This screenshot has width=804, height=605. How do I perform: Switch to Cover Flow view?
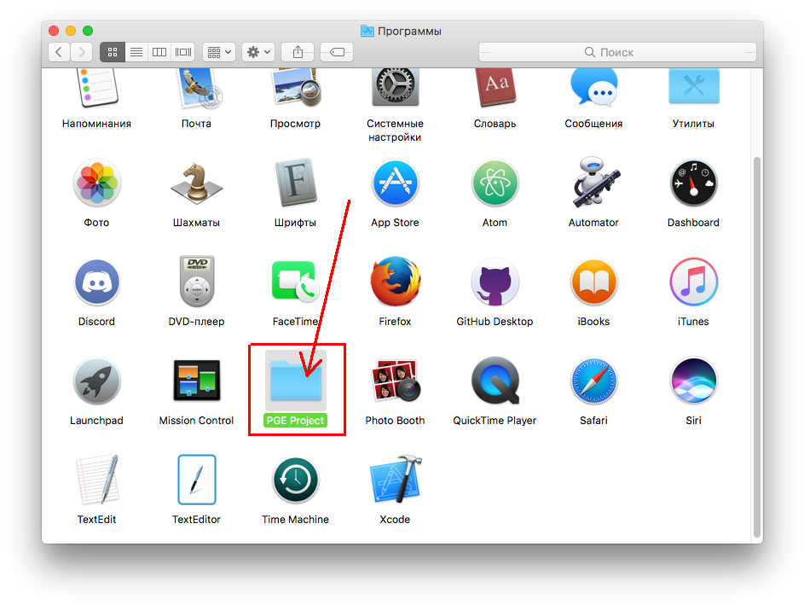coord(183,52)
